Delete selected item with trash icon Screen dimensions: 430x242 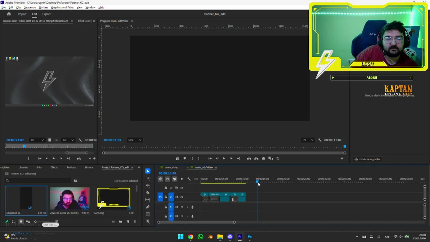(x=135, y=221)
